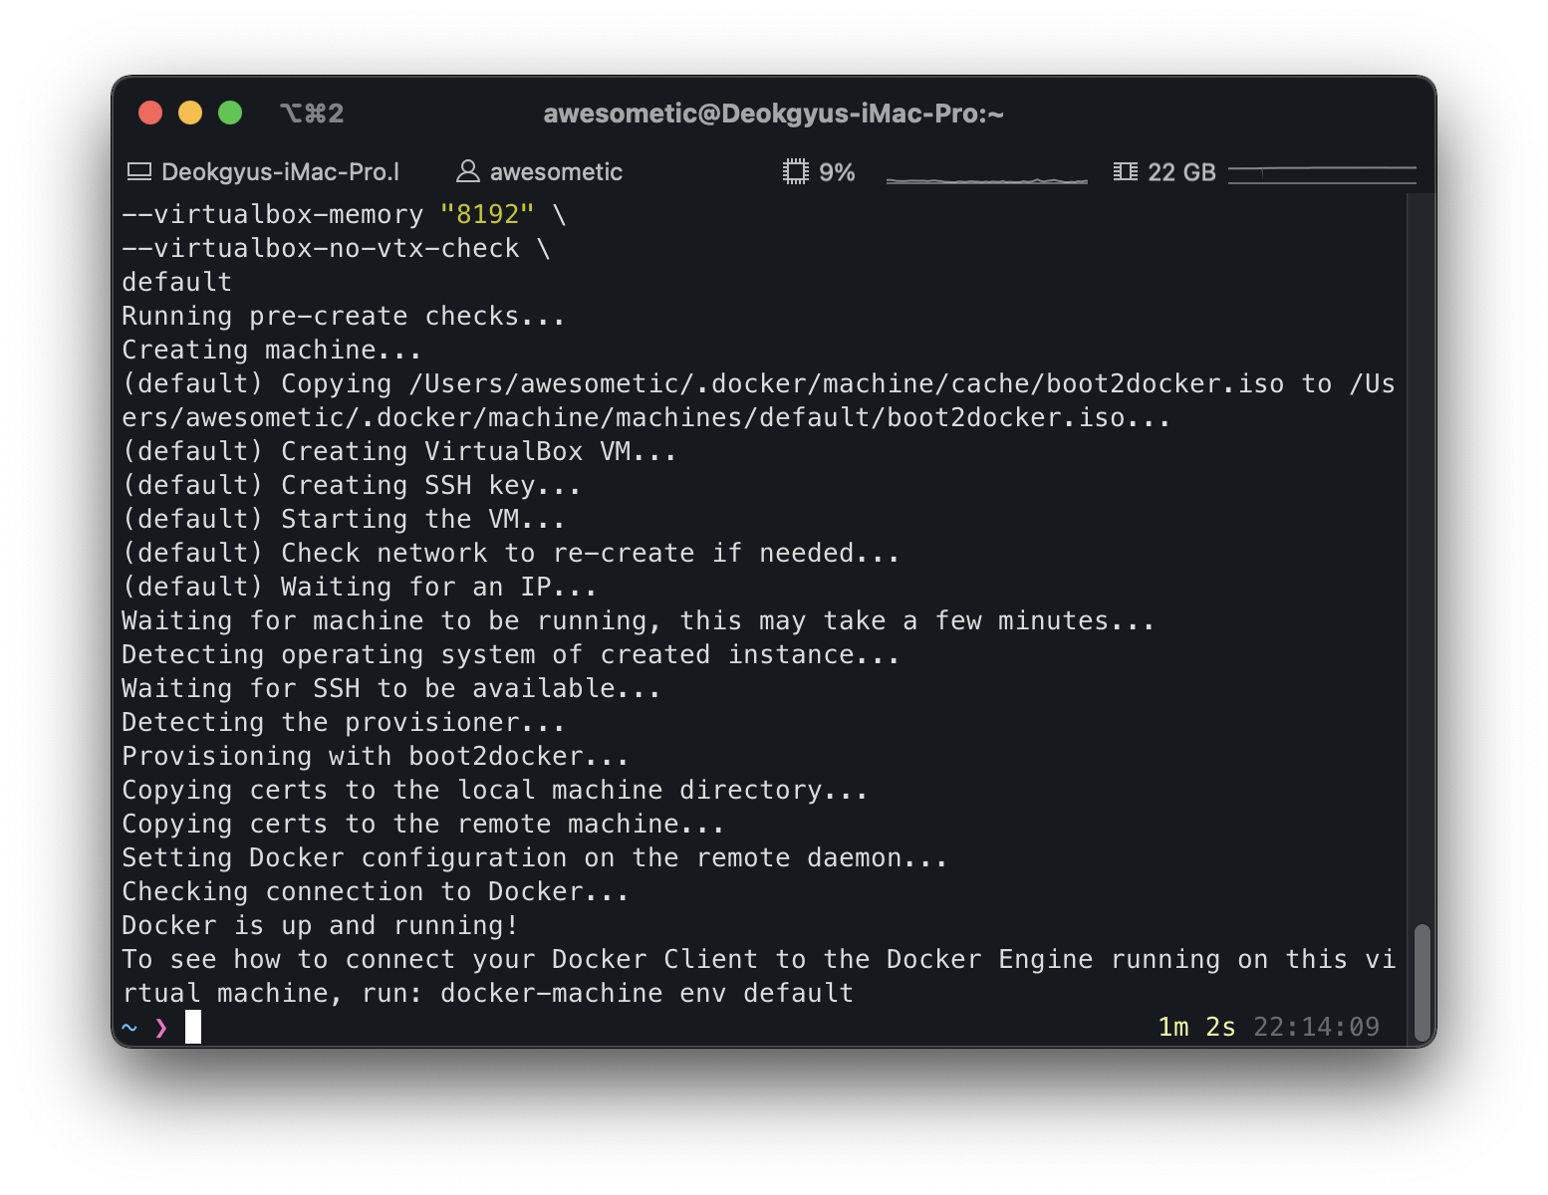Click the terminal cursor at the prompt
The height and width of the screenshot is (1195, 1548).
coord(193,1027)
